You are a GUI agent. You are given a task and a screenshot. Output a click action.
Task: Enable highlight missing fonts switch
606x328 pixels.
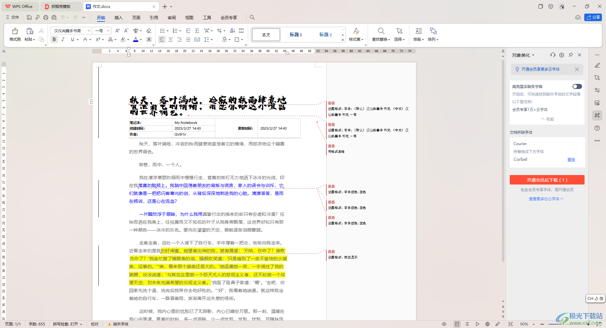(577, 86)
